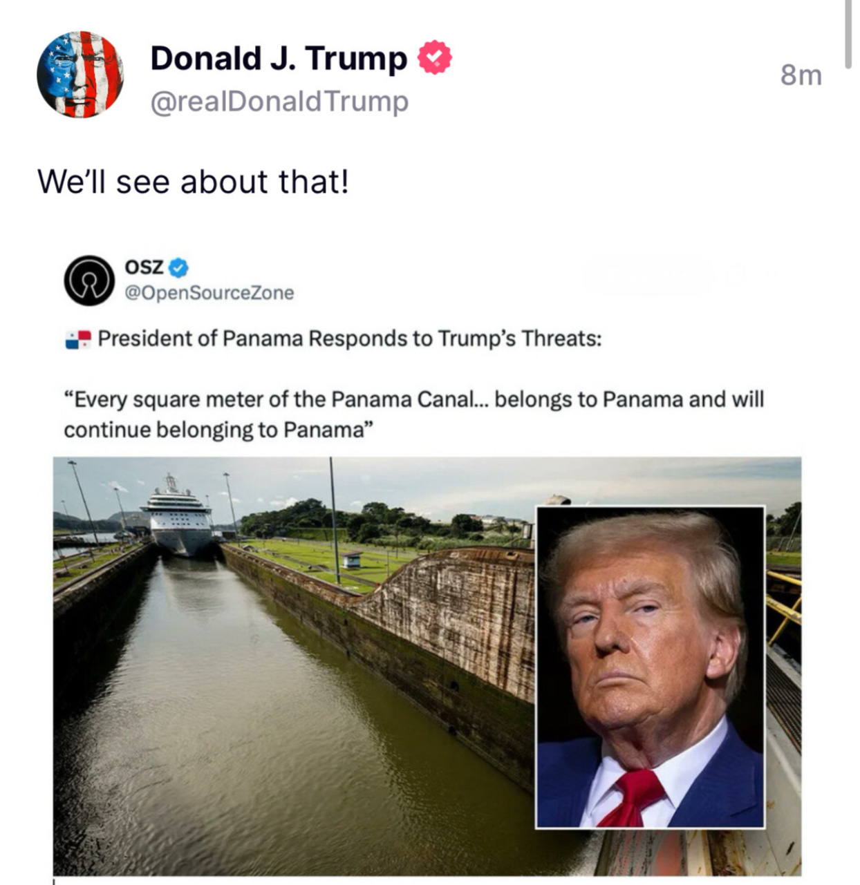Click the cruise ship in the canal photo
This screenshot has width=860, height=885.
tap(177, 518)
